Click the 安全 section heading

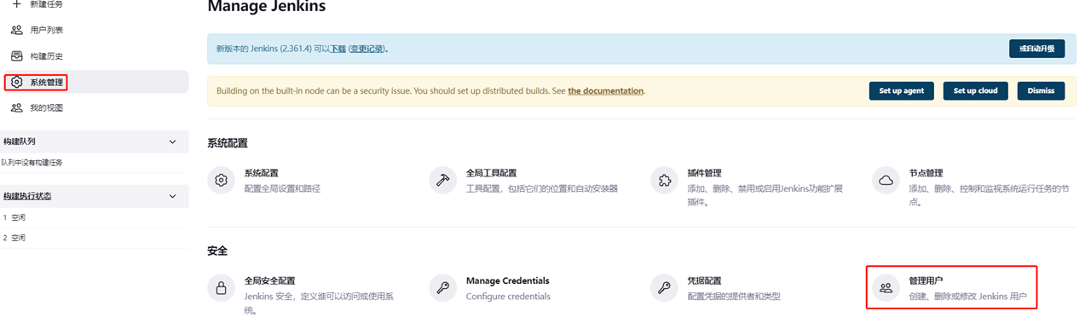217,251
